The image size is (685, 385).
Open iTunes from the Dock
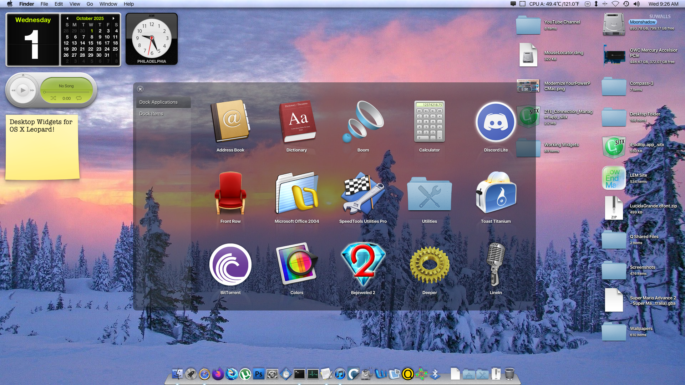340,374
